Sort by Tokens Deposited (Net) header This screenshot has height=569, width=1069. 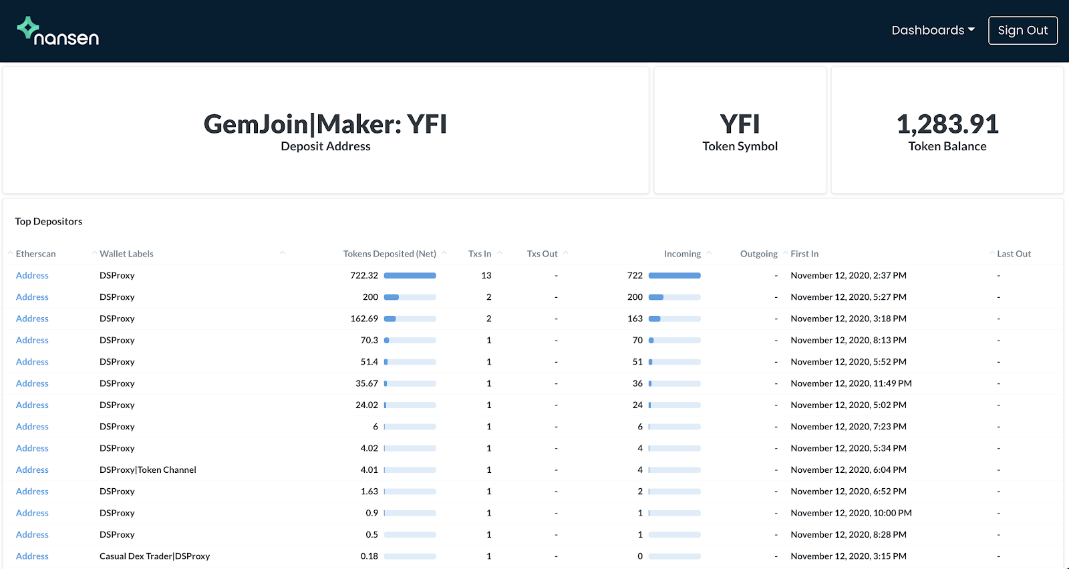(x=390, y=254)
